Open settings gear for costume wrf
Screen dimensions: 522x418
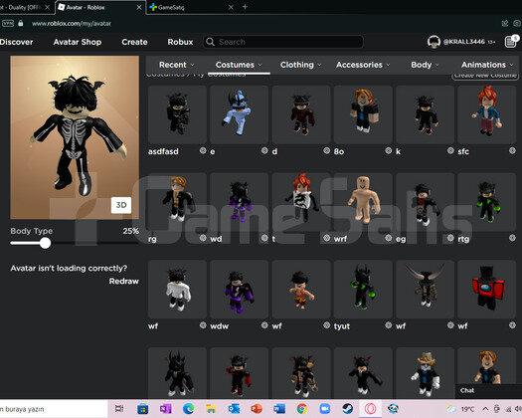tap(388, 238)
